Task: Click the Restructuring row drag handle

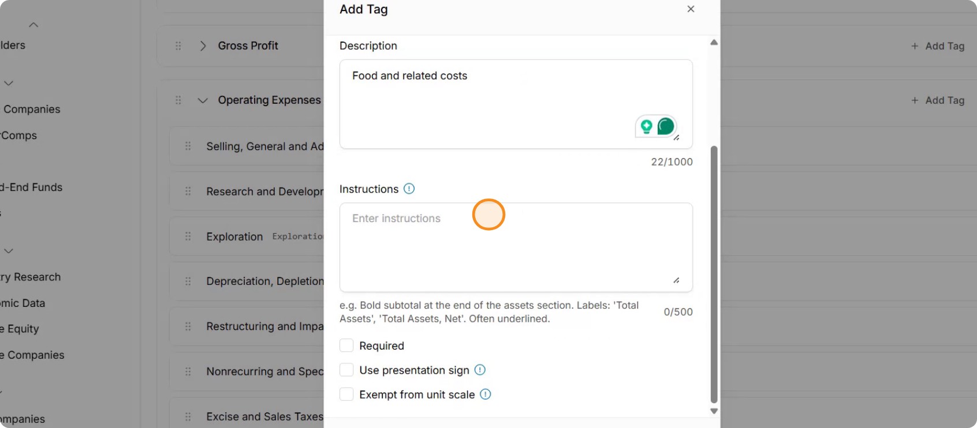Action: click(188, 326)
